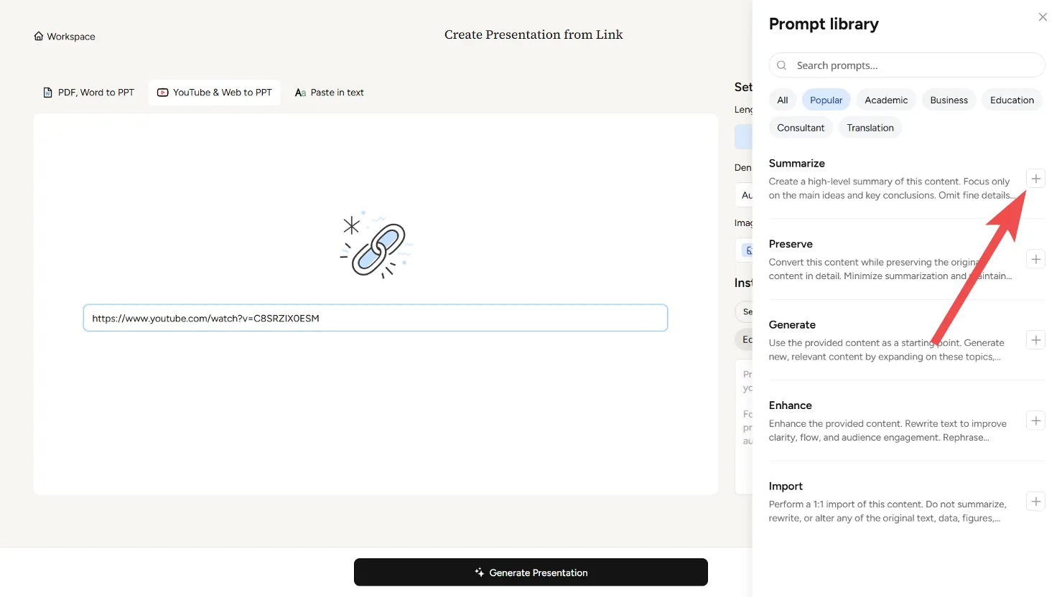This screenshot has width=1062, height=597.
Task: Filter prompts by Academic category
Action: pyautogui.click(x=886, y=100)
